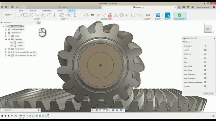Viewport: 216px width, 121px height.
Task: Toggle the Snap checkbox
Action: [205, 58]
